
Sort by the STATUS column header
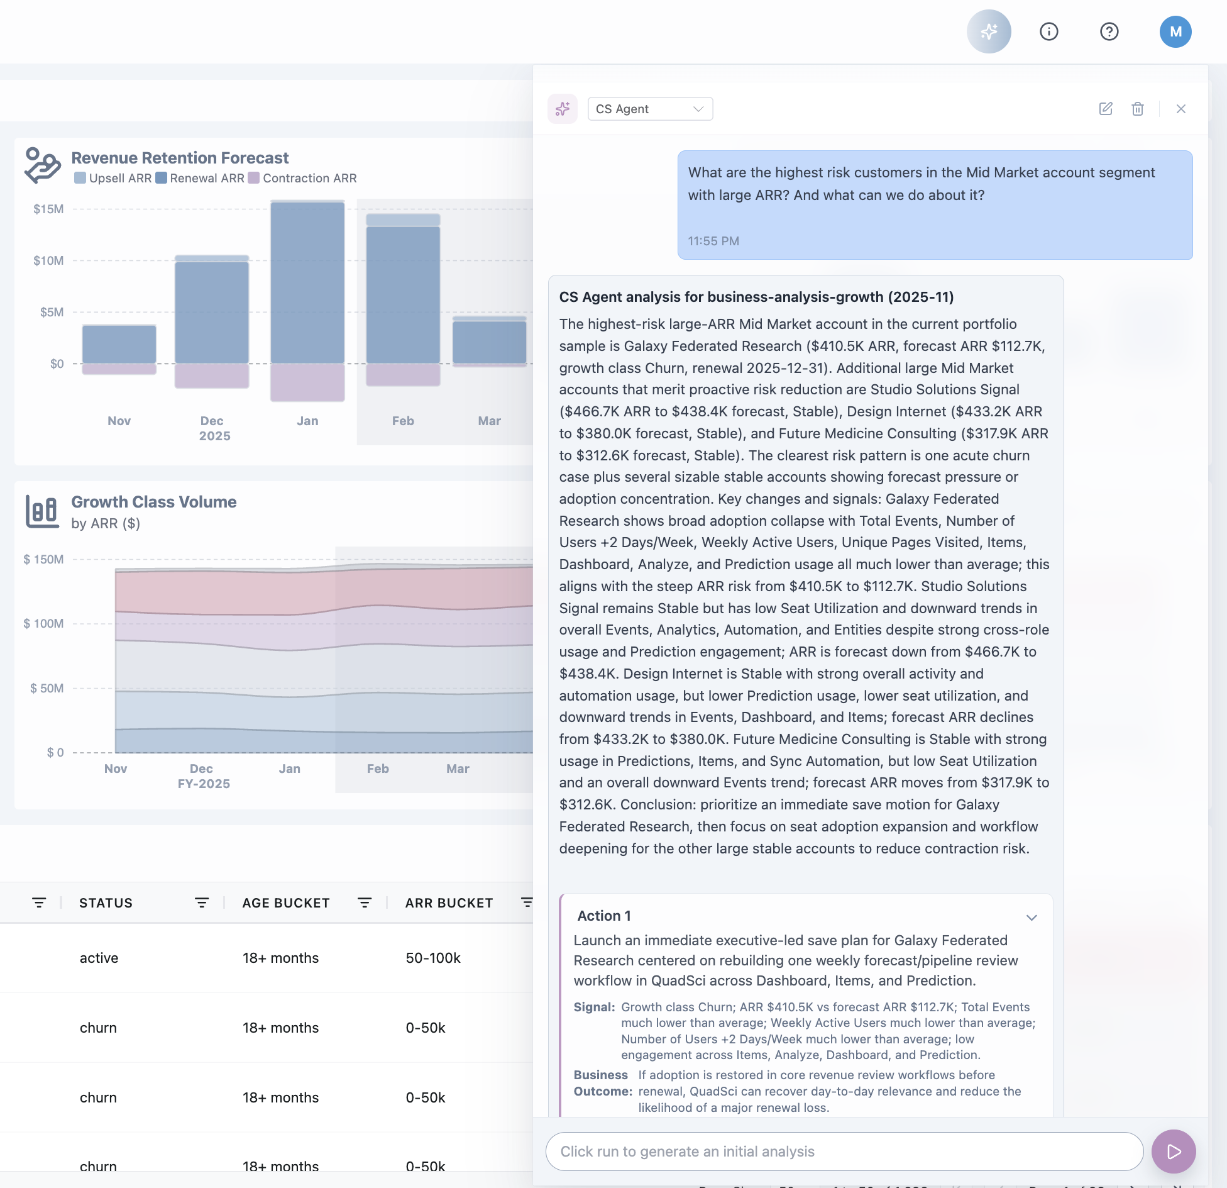pos(106,902)
